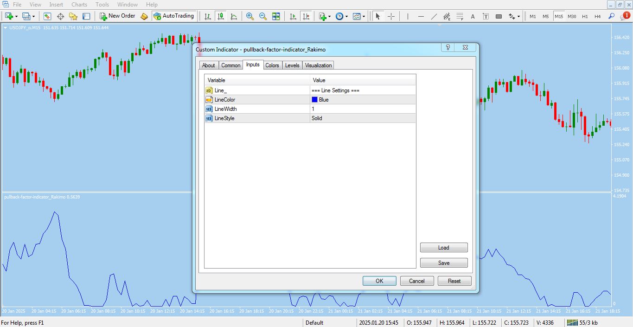Zoom in on the chart

click(250, 16)
